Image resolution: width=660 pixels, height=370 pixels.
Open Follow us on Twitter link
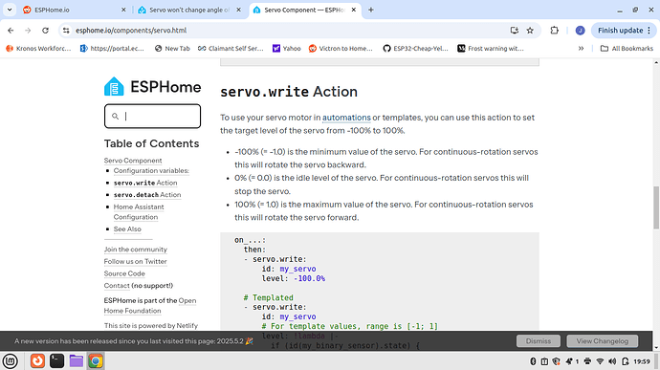[x=136, y=261]
